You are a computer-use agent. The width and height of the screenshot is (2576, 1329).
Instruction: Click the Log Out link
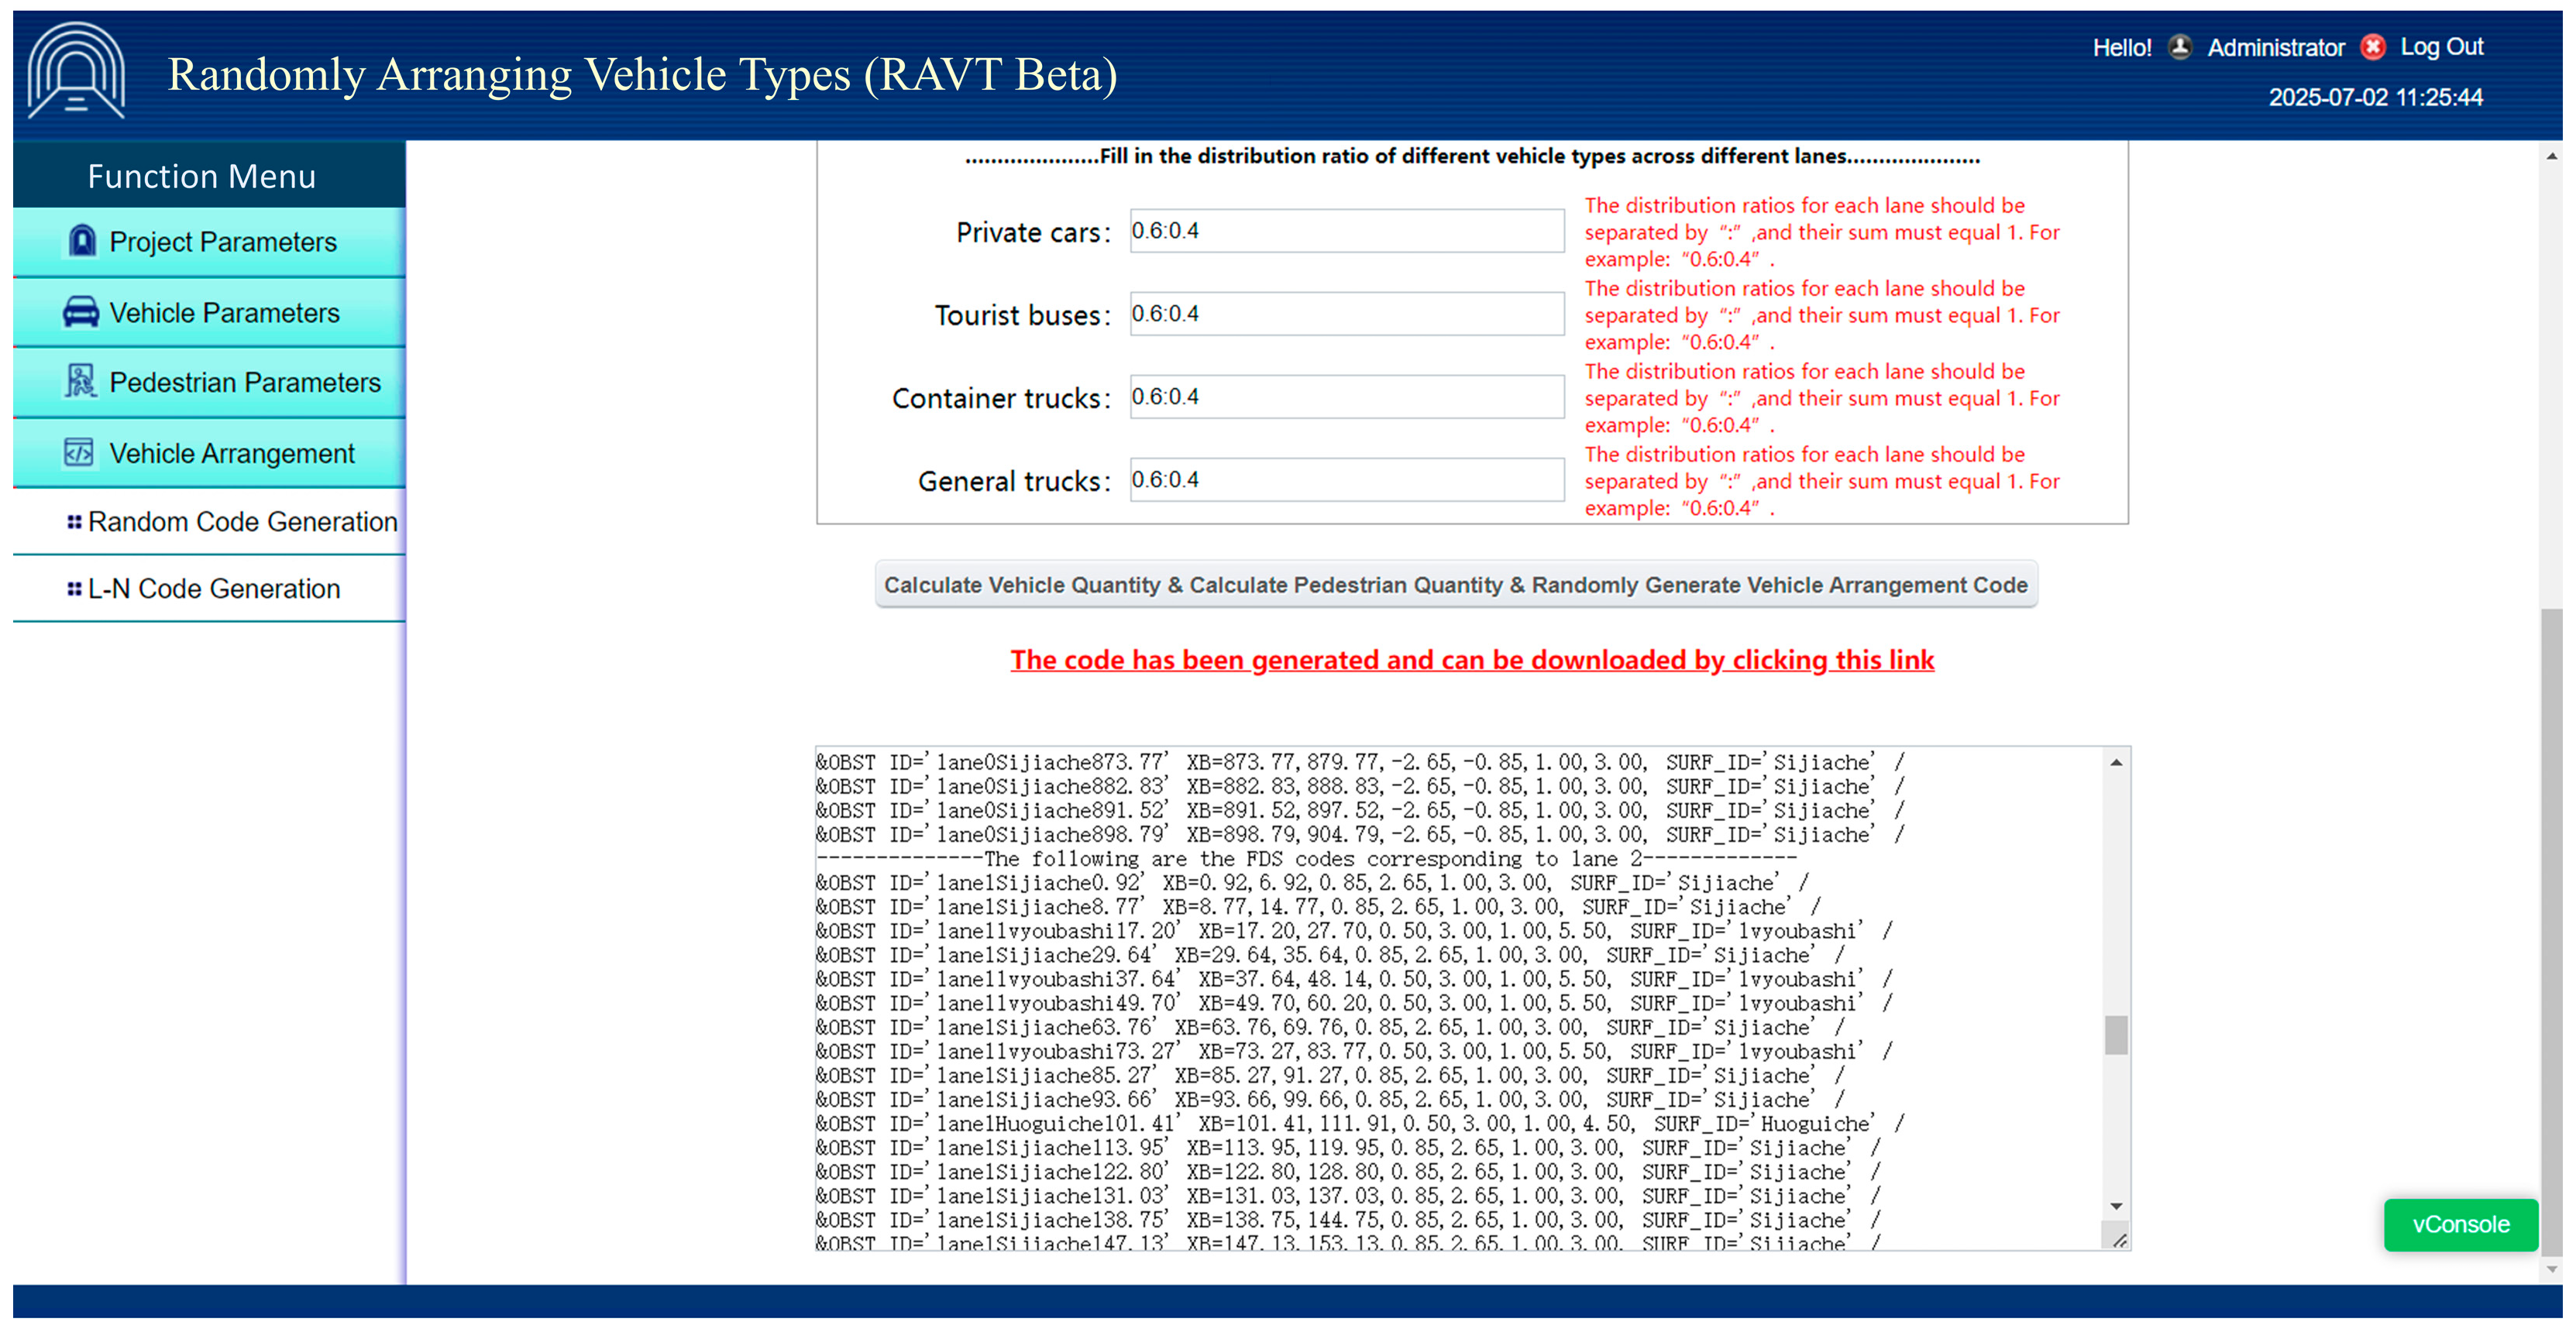(2441, 47)
